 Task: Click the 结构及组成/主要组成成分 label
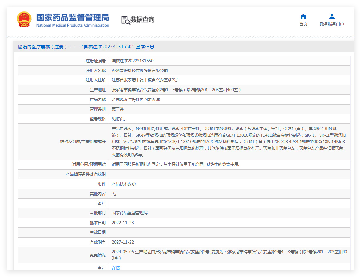(83, 142)
